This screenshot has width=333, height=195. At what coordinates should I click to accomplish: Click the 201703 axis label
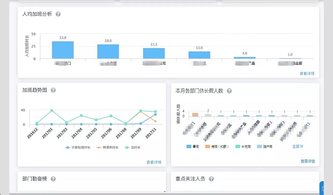tap(62, 133)
